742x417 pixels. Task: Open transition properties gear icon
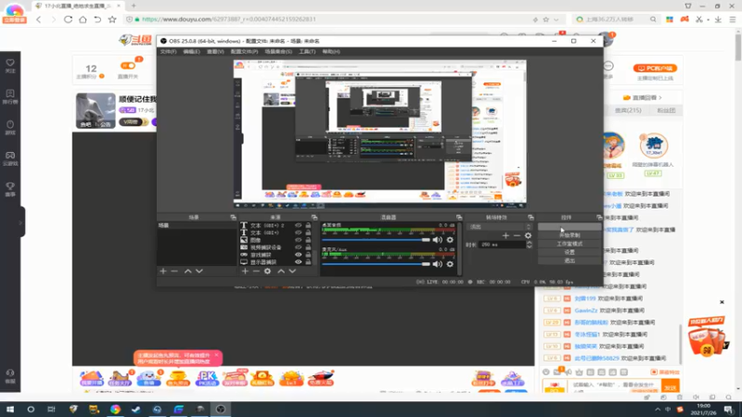[x=528, y=235]
